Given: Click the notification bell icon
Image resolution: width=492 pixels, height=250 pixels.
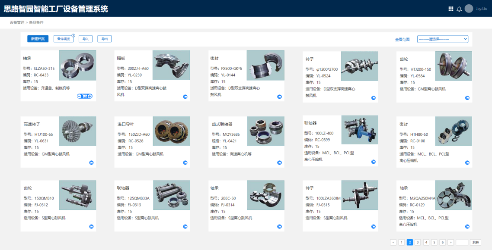Looking at the screenshot, I should tap(459, 9).
